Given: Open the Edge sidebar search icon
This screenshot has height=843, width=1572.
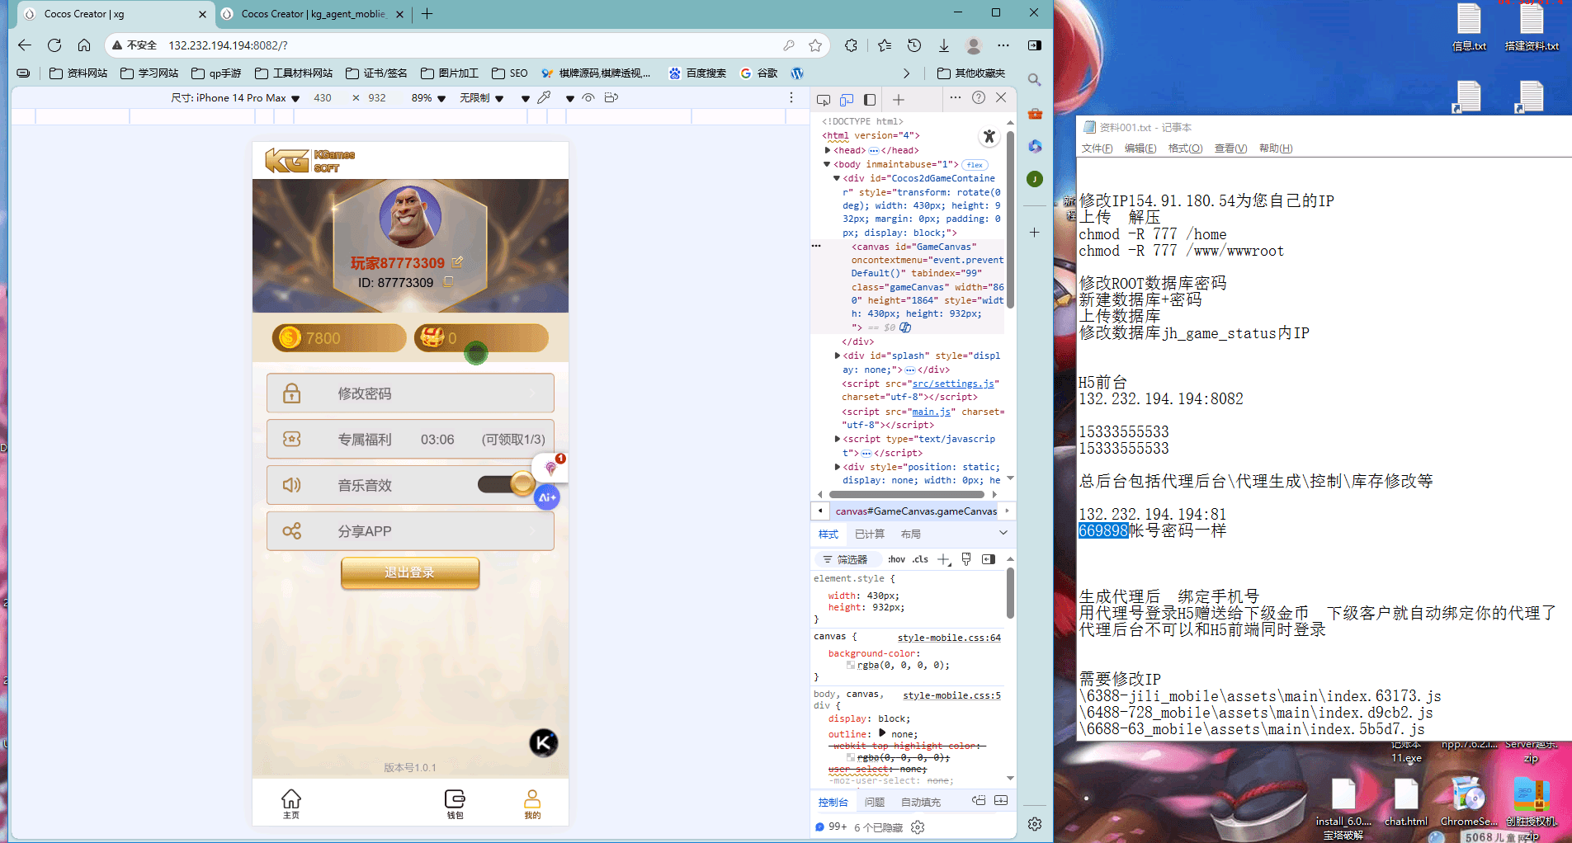Looking at the screenshot, I should point(1035,80).
